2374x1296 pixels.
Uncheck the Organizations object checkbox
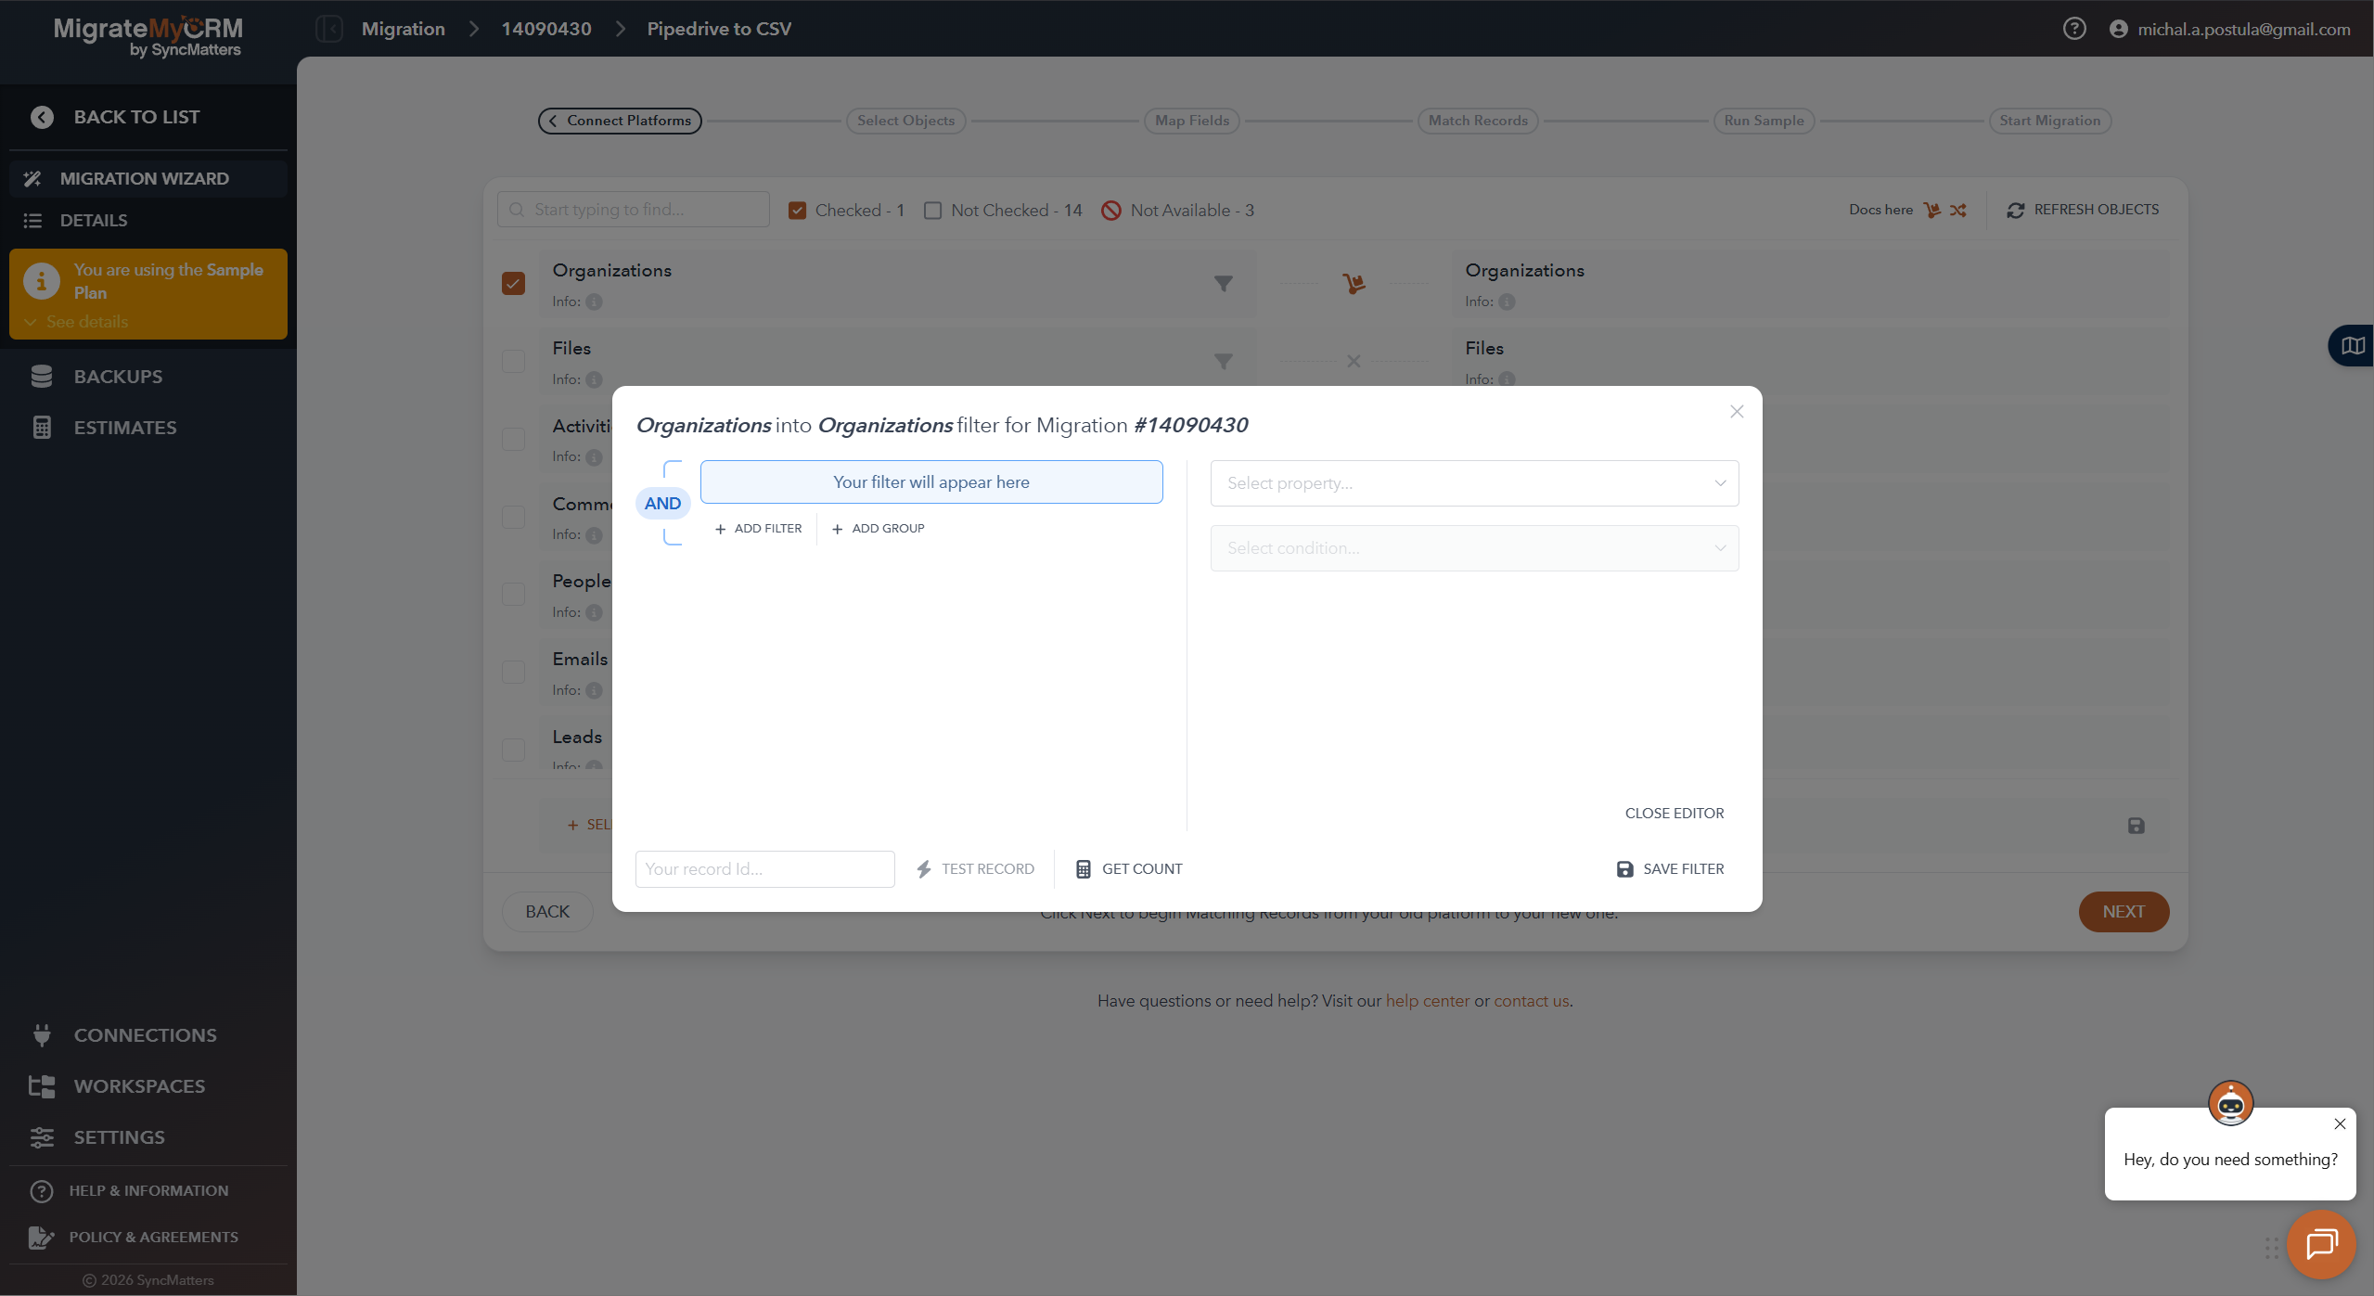click(x=513, y=283)
